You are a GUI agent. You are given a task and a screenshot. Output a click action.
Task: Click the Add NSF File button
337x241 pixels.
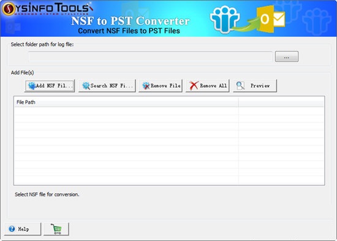click(x=50, y=86)
